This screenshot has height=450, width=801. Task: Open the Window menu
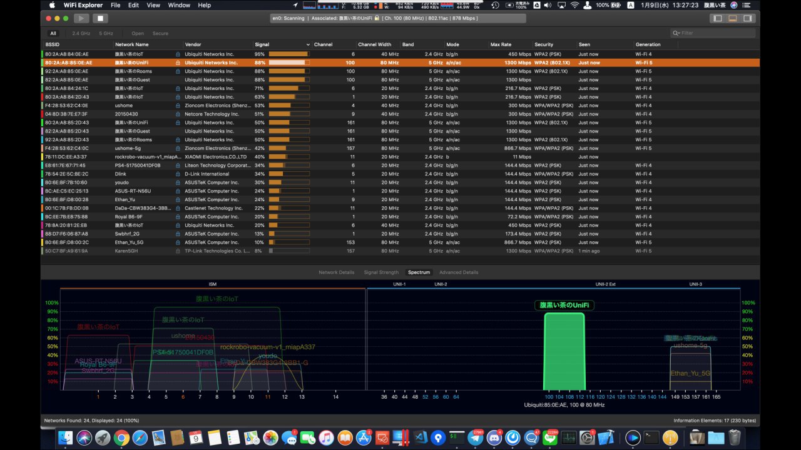179,5
